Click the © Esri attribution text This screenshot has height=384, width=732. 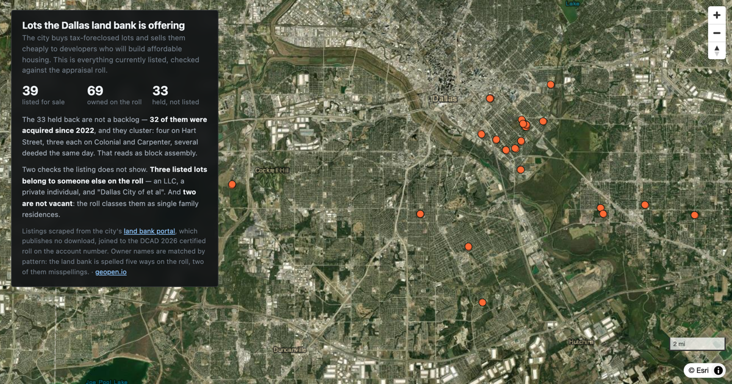[699, 370]
